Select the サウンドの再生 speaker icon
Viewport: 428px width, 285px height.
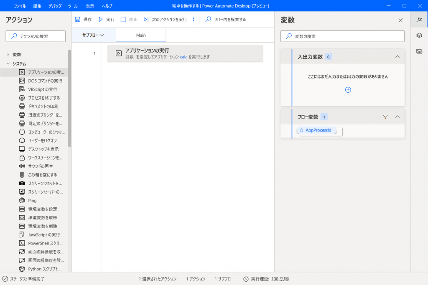tap(22, 166)
